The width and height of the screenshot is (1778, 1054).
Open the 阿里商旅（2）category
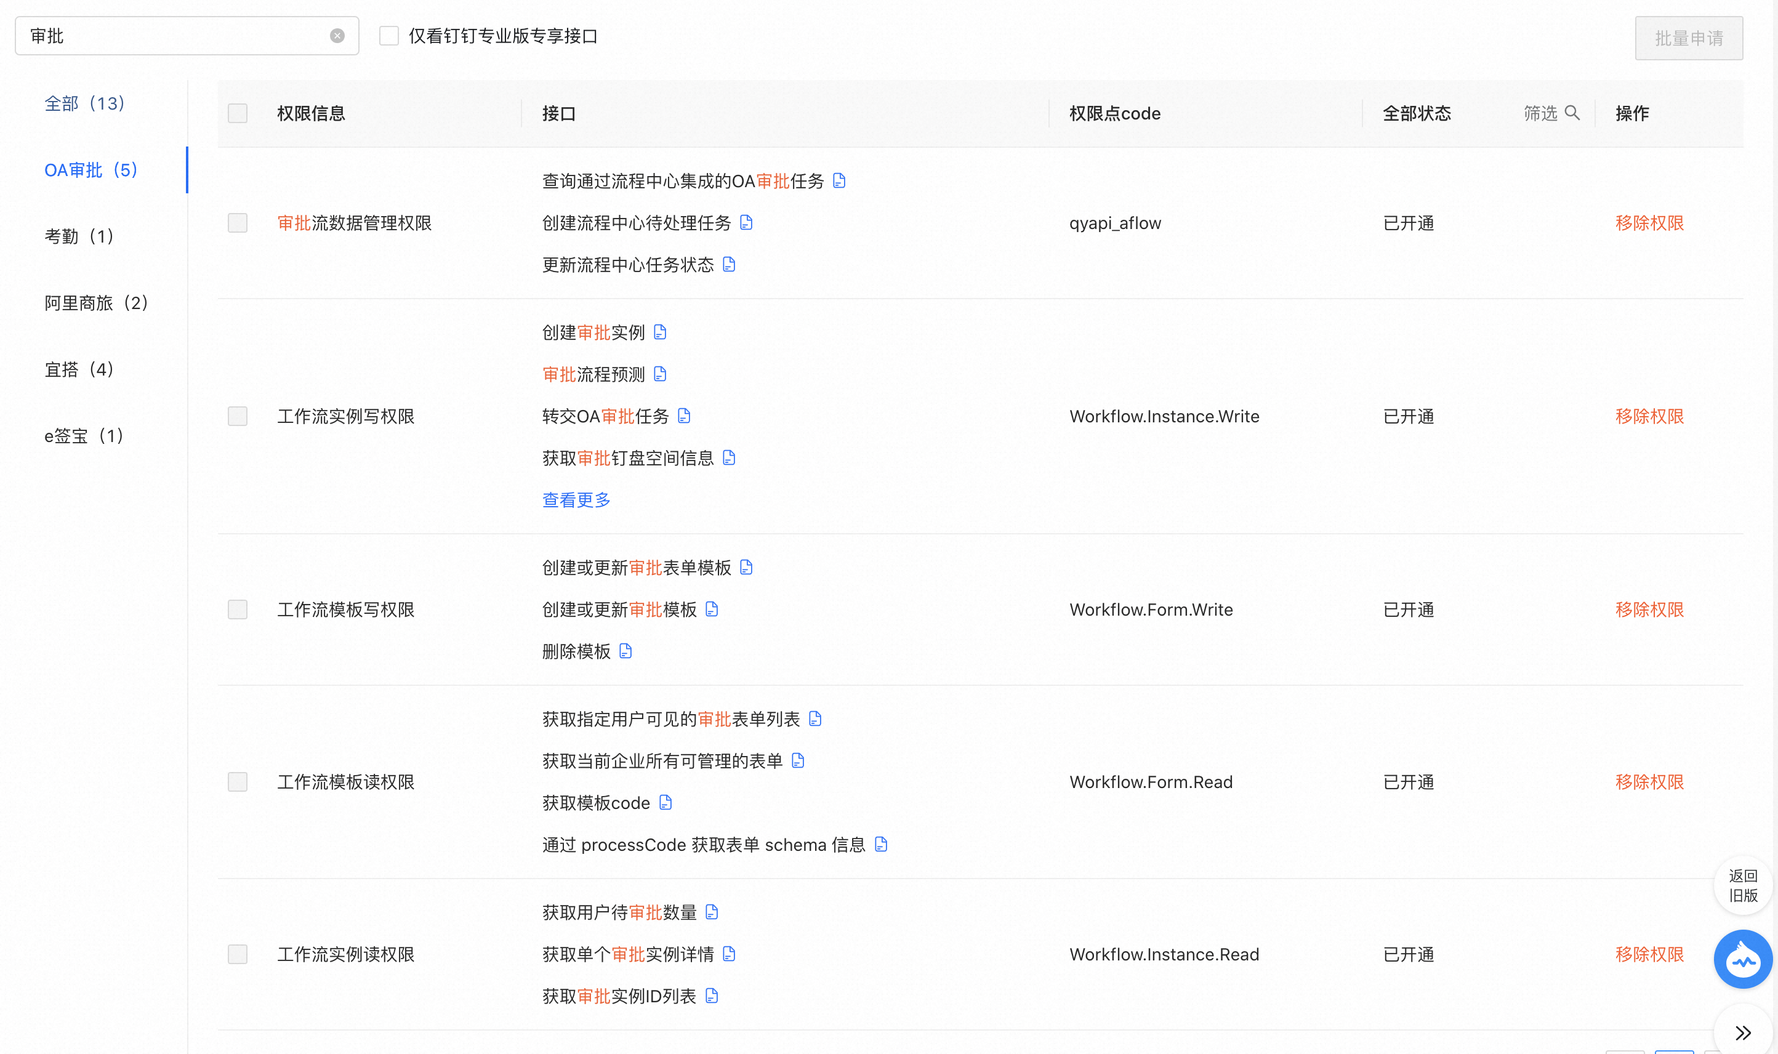click(x=96, y=304)
